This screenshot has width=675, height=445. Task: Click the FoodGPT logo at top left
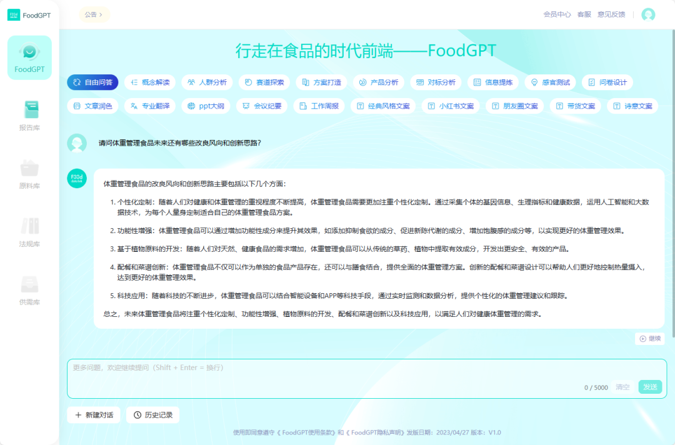coord(30,15)
